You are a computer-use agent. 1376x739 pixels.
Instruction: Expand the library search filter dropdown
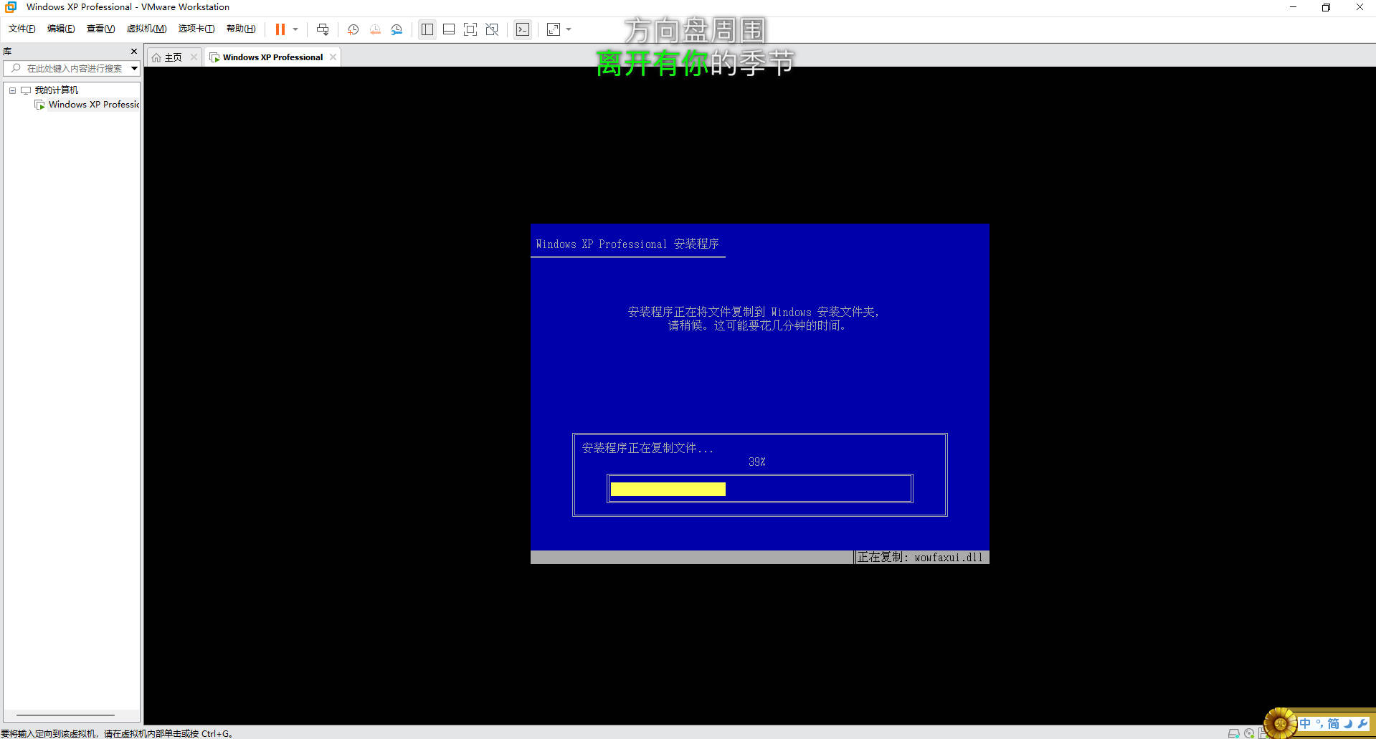(x=134, y=69)
